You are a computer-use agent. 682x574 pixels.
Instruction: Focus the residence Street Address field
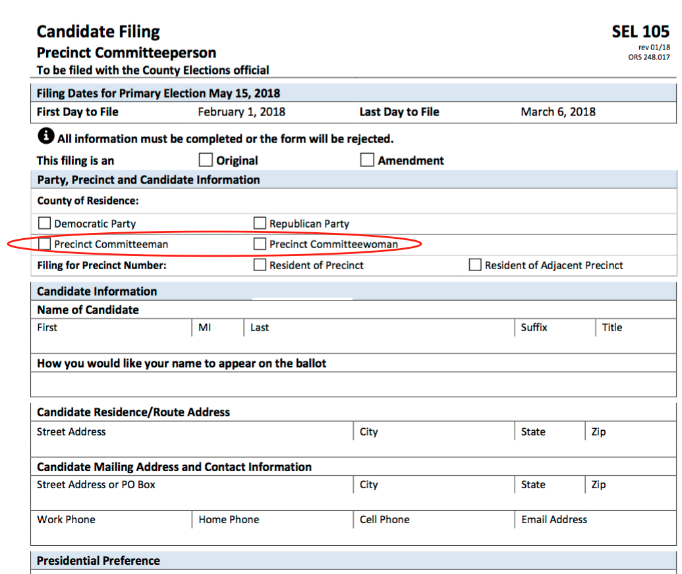(191, 445)
